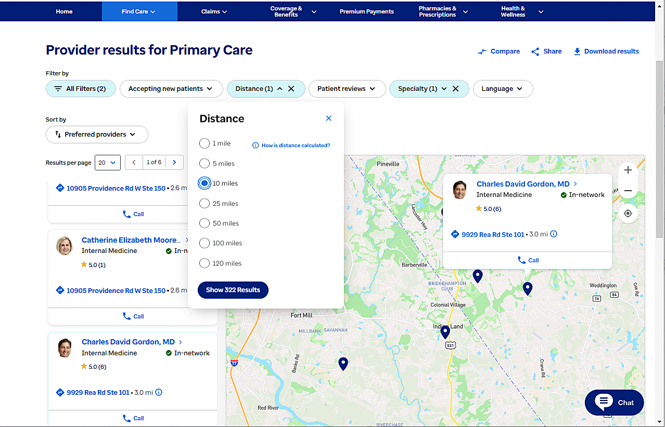Click address link under Catherine Elizabeth Moore
Viewport: 665px width, 427px height.
(x=116, y=291)
